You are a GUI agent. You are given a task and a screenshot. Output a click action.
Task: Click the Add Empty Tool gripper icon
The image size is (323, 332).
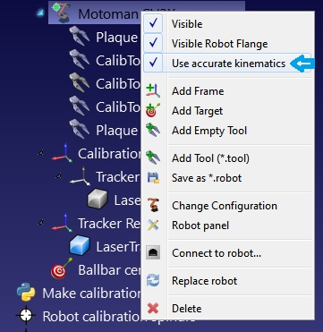click(153, 130)
